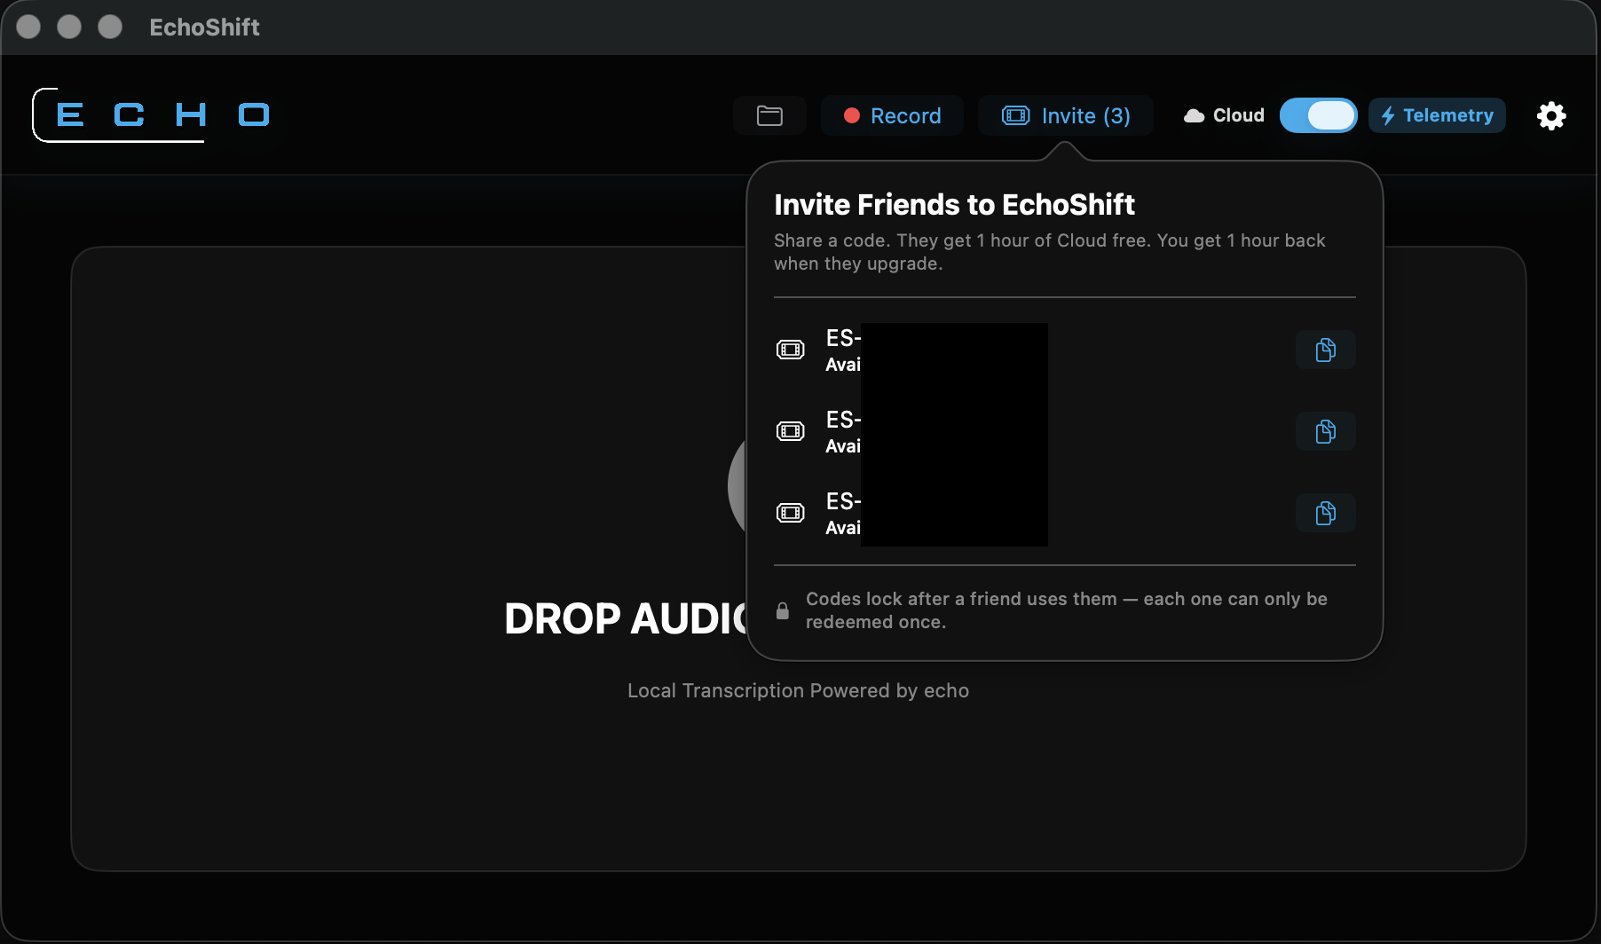Click the window zoom button
This screenshot has height=944, width=1601.
(110, 27)
